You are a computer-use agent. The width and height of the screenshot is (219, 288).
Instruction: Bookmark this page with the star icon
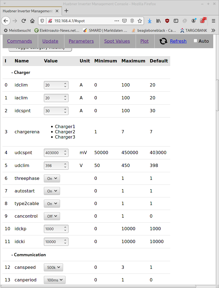(140, 21)
